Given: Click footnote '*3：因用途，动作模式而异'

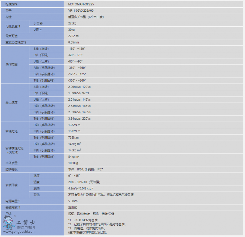Looking at the screenshot, I should (87, 228).
